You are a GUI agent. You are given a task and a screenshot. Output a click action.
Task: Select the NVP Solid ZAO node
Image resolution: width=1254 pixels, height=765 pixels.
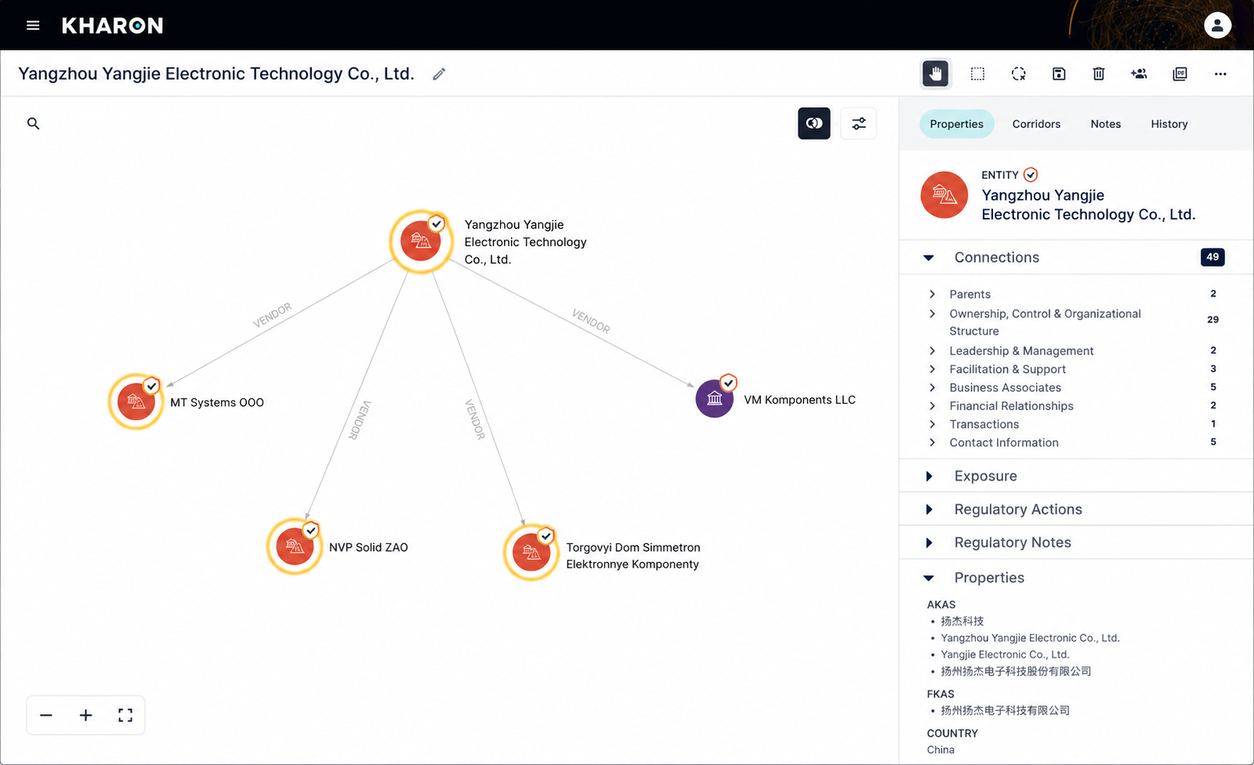pos(295,546)
